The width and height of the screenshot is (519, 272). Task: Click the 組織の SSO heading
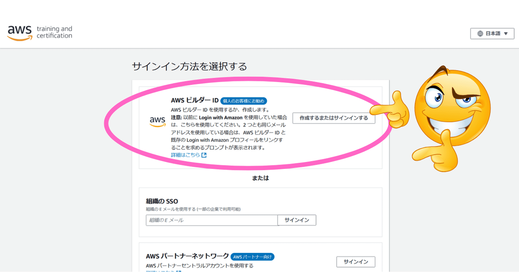162,201
